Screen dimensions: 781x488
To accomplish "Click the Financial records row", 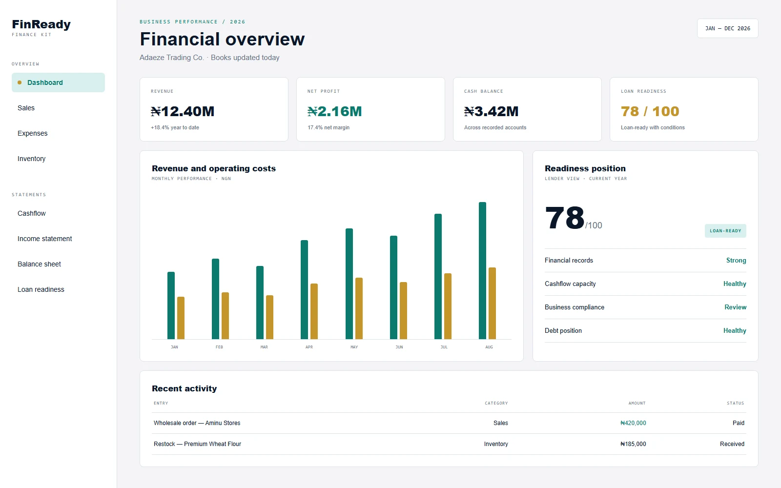I will click(645, 261).
